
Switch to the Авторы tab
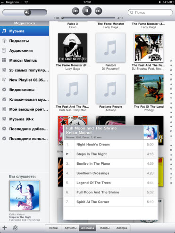(x=122, y=228)
